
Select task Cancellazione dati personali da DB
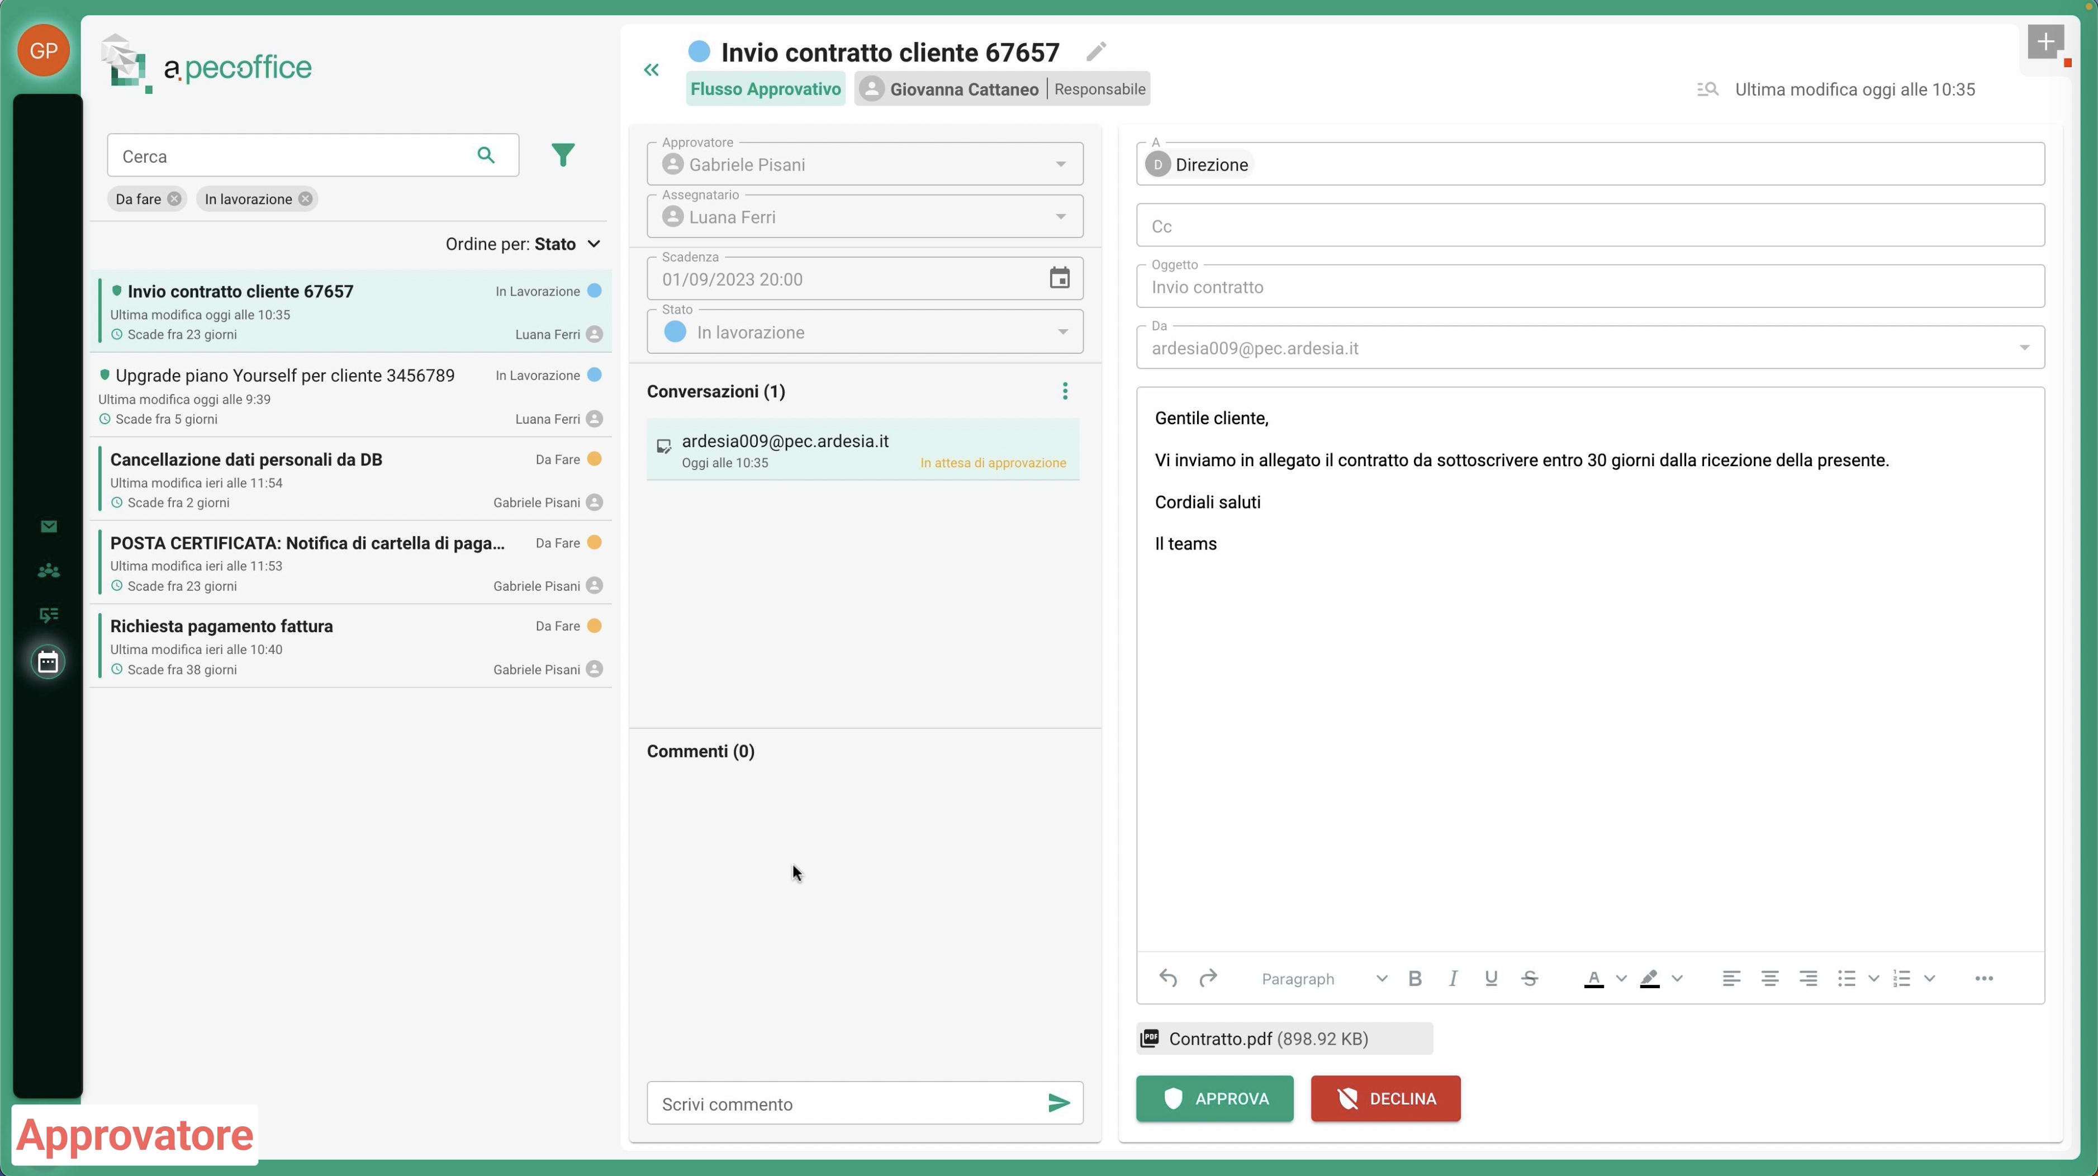(351, 480)
